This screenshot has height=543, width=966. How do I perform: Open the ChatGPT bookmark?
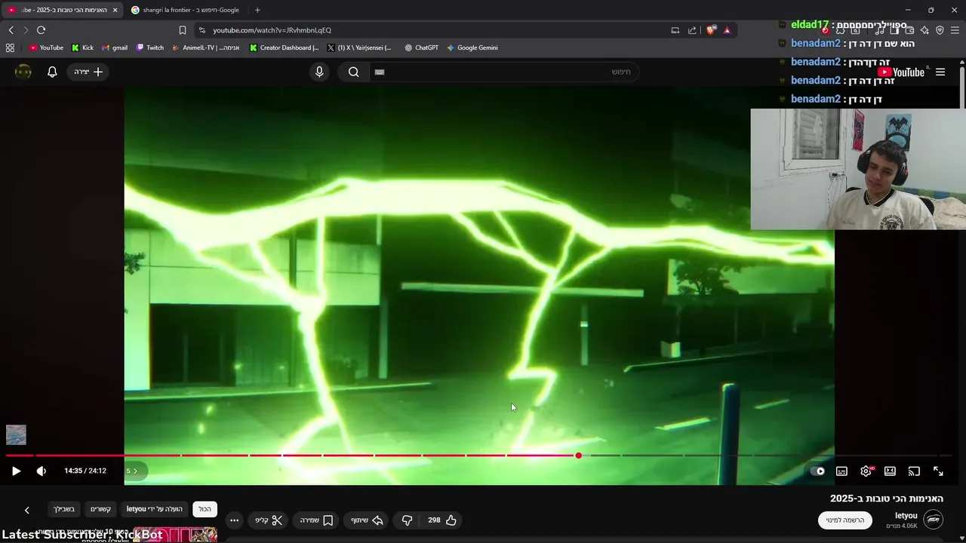(421, 48)
